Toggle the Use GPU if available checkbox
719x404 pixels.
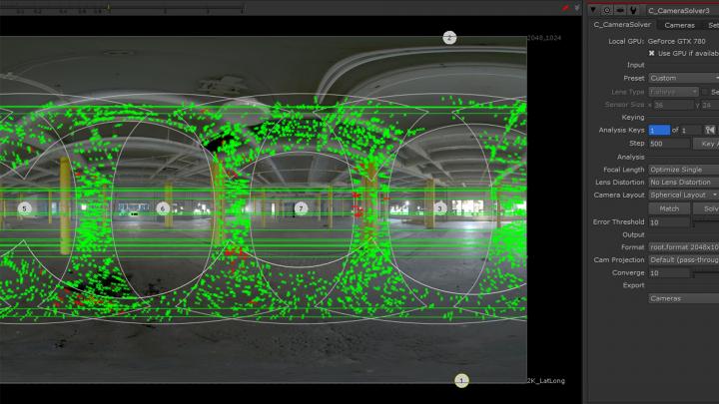[652, 53]
